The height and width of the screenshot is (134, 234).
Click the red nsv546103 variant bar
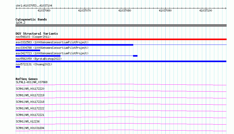121,39
